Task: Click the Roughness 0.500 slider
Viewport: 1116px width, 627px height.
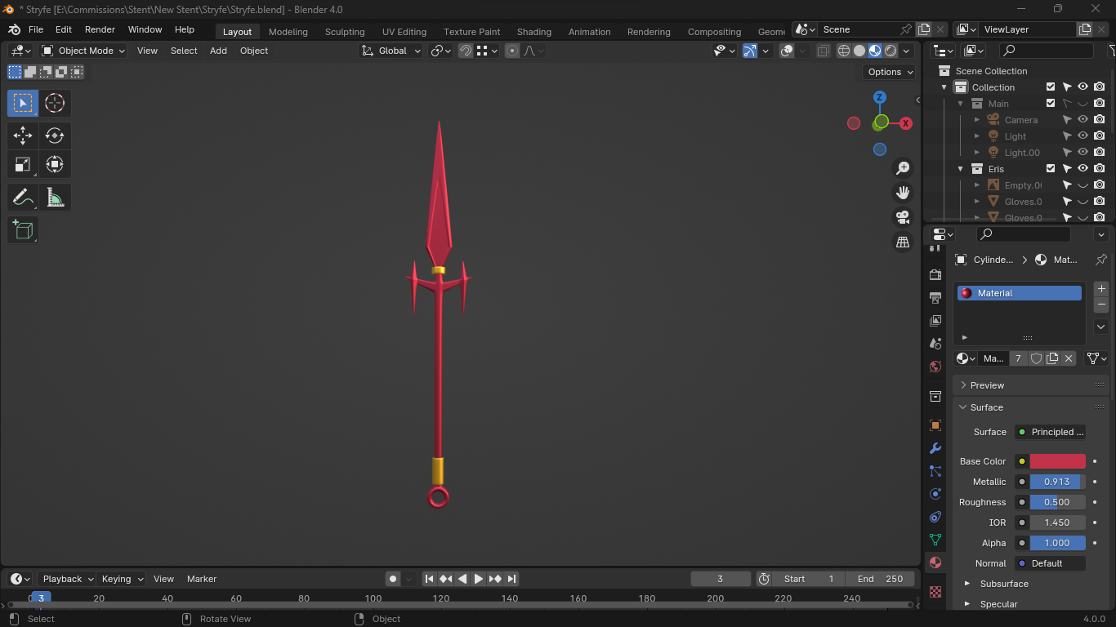Action: (1058, 502)
